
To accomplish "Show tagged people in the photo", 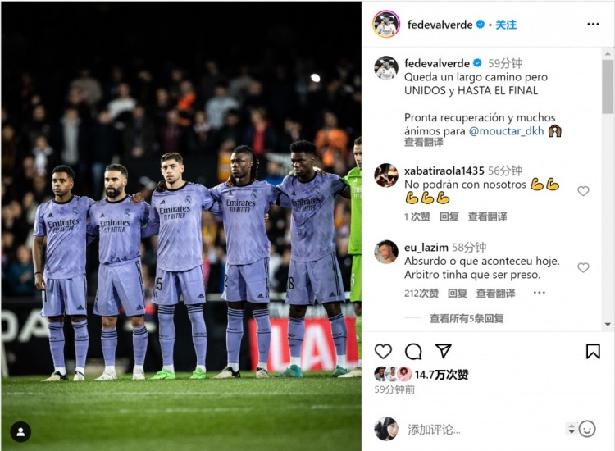I will pos(20,432).
